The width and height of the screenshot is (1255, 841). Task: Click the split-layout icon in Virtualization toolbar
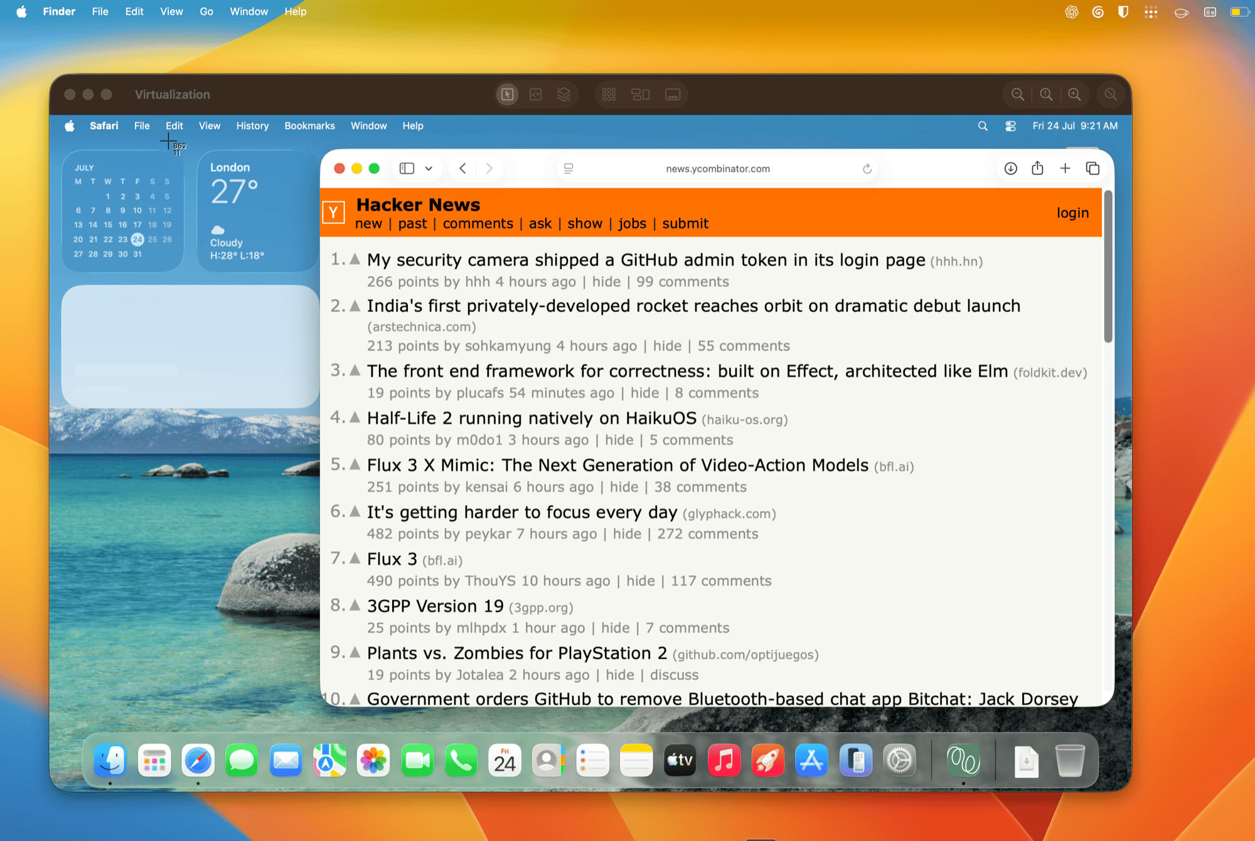click(x=641, y=94)
